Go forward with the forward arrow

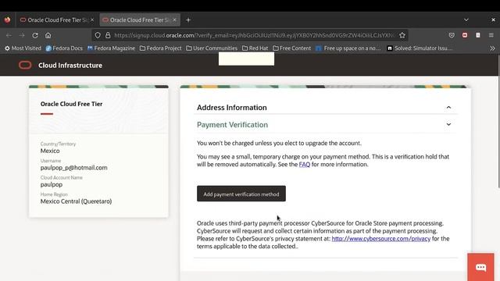point(22,35)
